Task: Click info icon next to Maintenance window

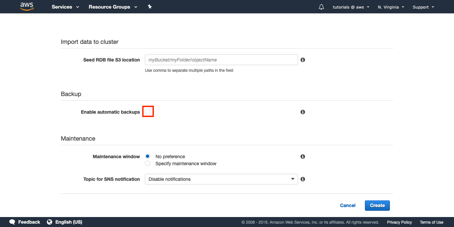Action: pyautogui.click(x=303, y=157)
